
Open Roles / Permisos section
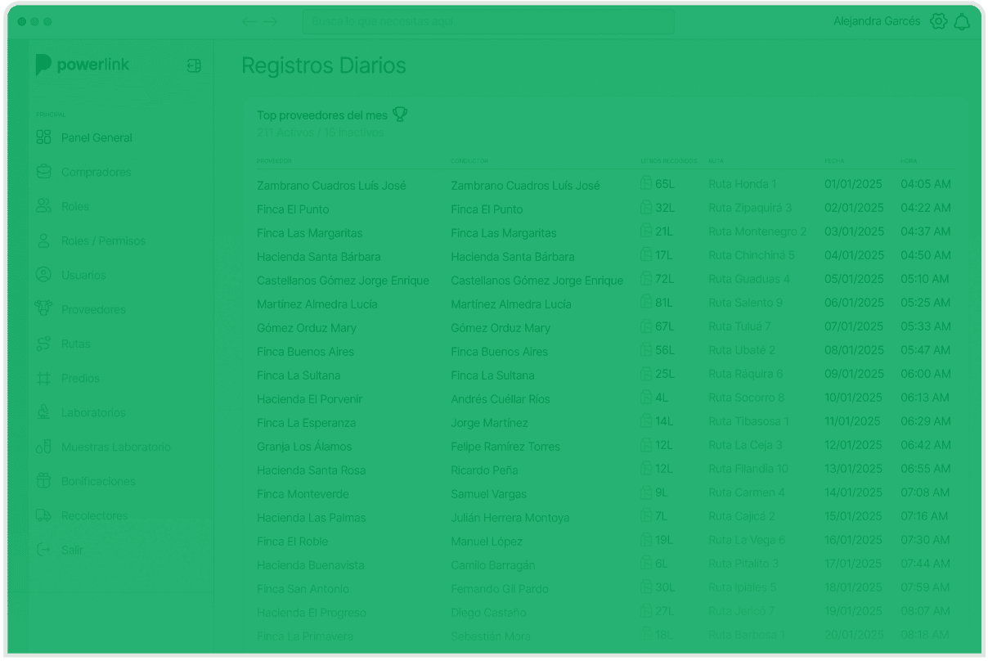pos(103,241)
